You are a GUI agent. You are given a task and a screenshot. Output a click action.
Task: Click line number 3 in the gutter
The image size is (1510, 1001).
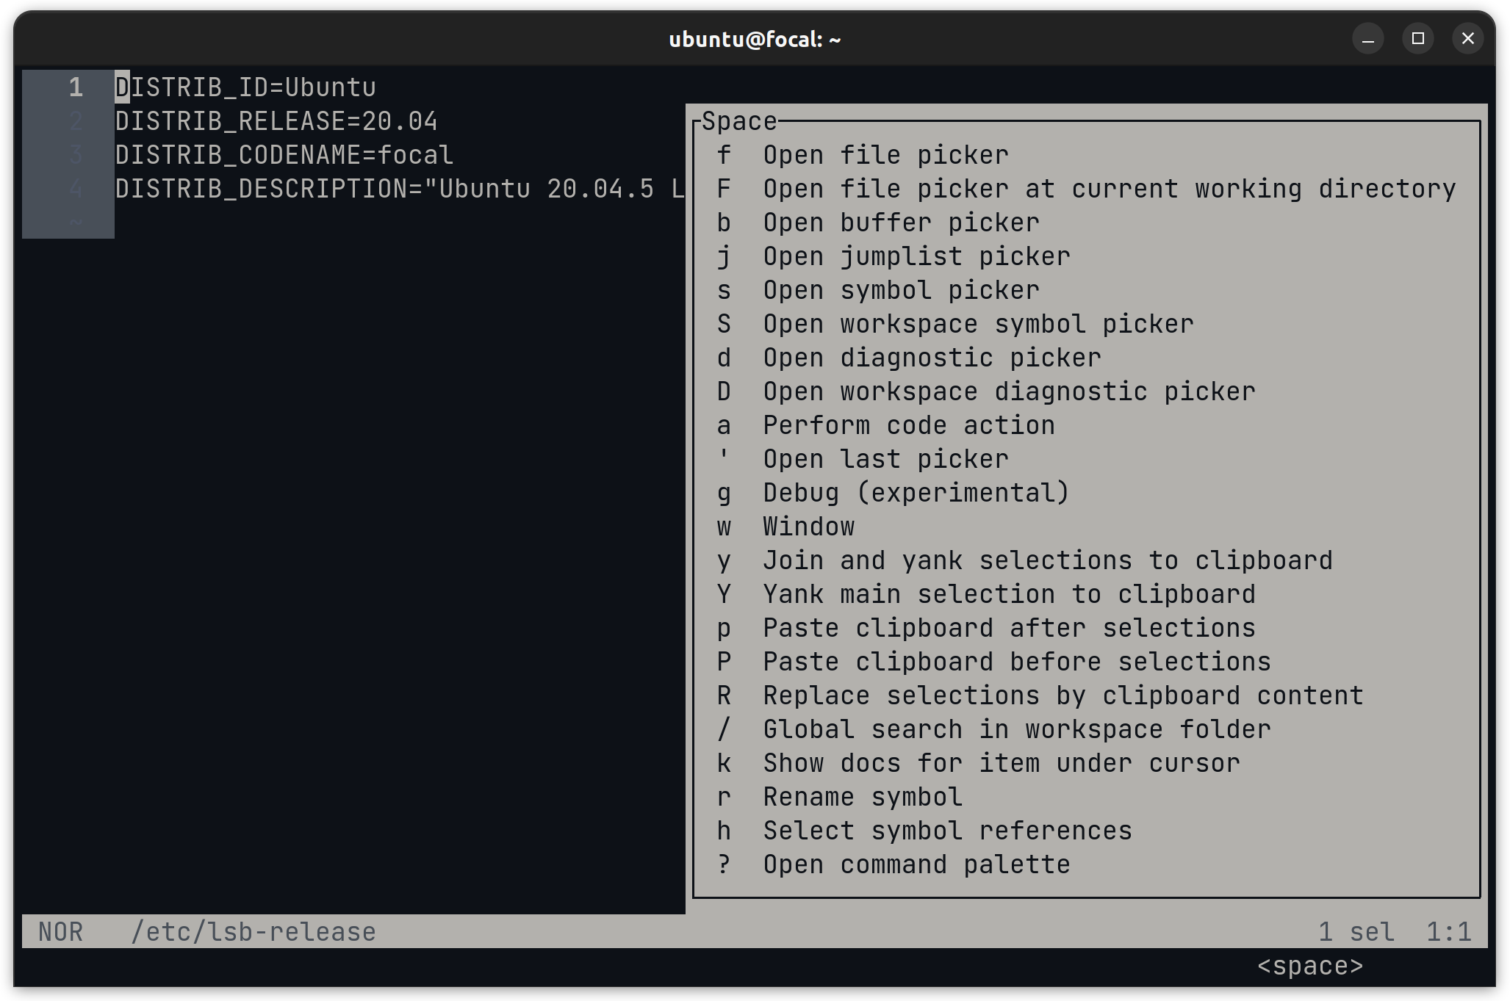pyautogui.click(x=74, y=155)
